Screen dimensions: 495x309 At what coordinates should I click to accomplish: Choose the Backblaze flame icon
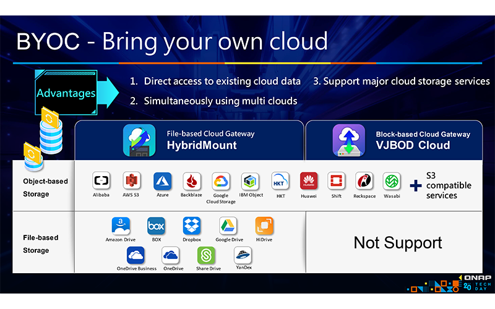click(191, 181)
